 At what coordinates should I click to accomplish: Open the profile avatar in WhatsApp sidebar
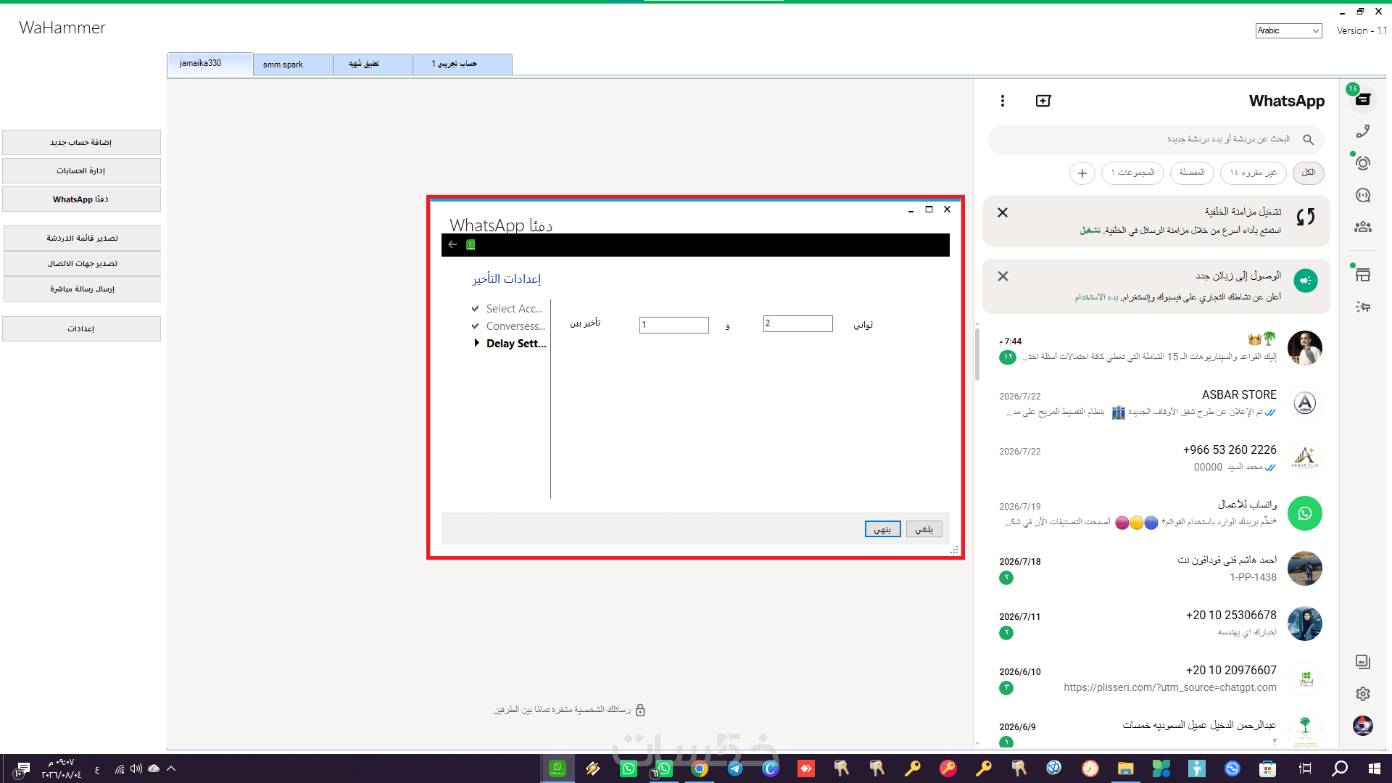[1363, 725]
